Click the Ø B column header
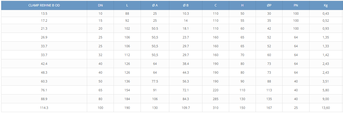The image size is (343, 113). click(186, 6)
